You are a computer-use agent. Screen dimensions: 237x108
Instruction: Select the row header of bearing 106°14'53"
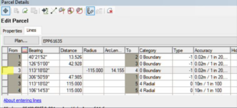[x=5, y=90]
